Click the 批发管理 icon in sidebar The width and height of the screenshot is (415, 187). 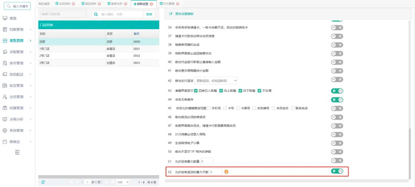5,85
